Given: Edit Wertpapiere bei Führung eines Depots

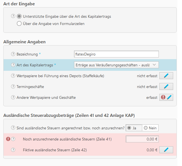Looking at the screenshot, I should (166, 76).
